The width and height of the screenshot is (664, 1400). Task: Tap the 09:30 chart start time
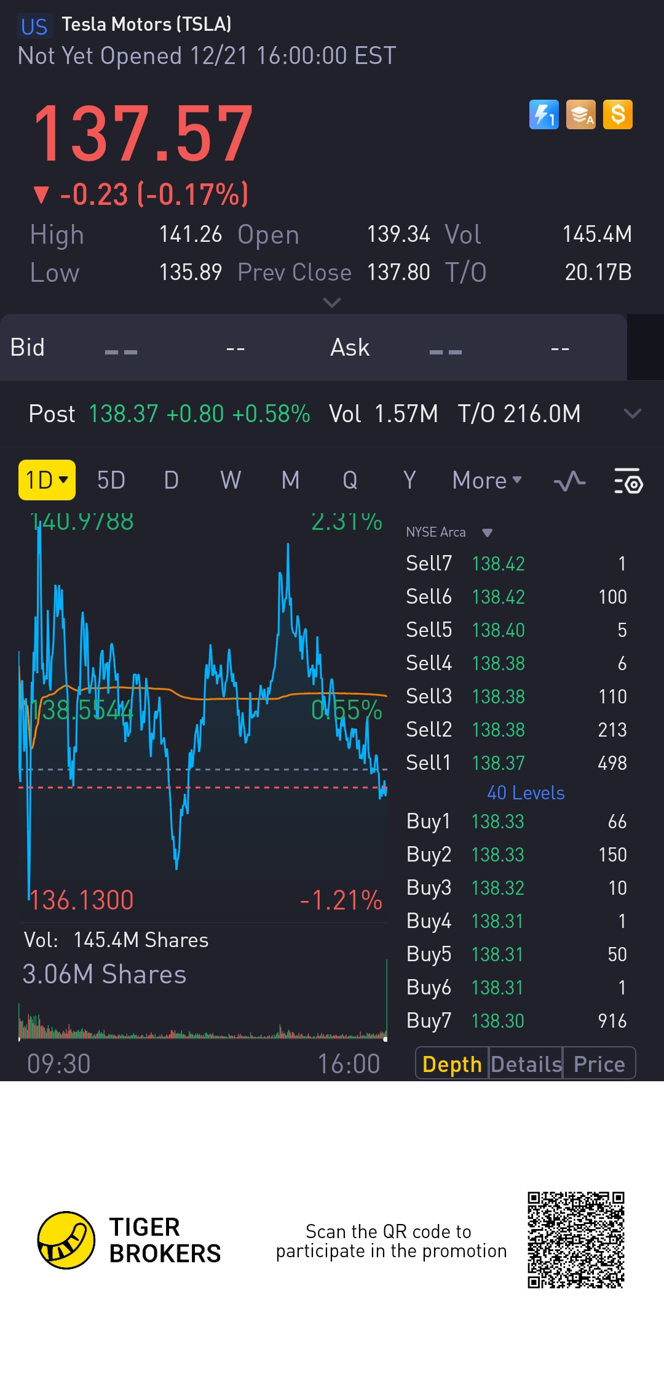coord(59,1064)
